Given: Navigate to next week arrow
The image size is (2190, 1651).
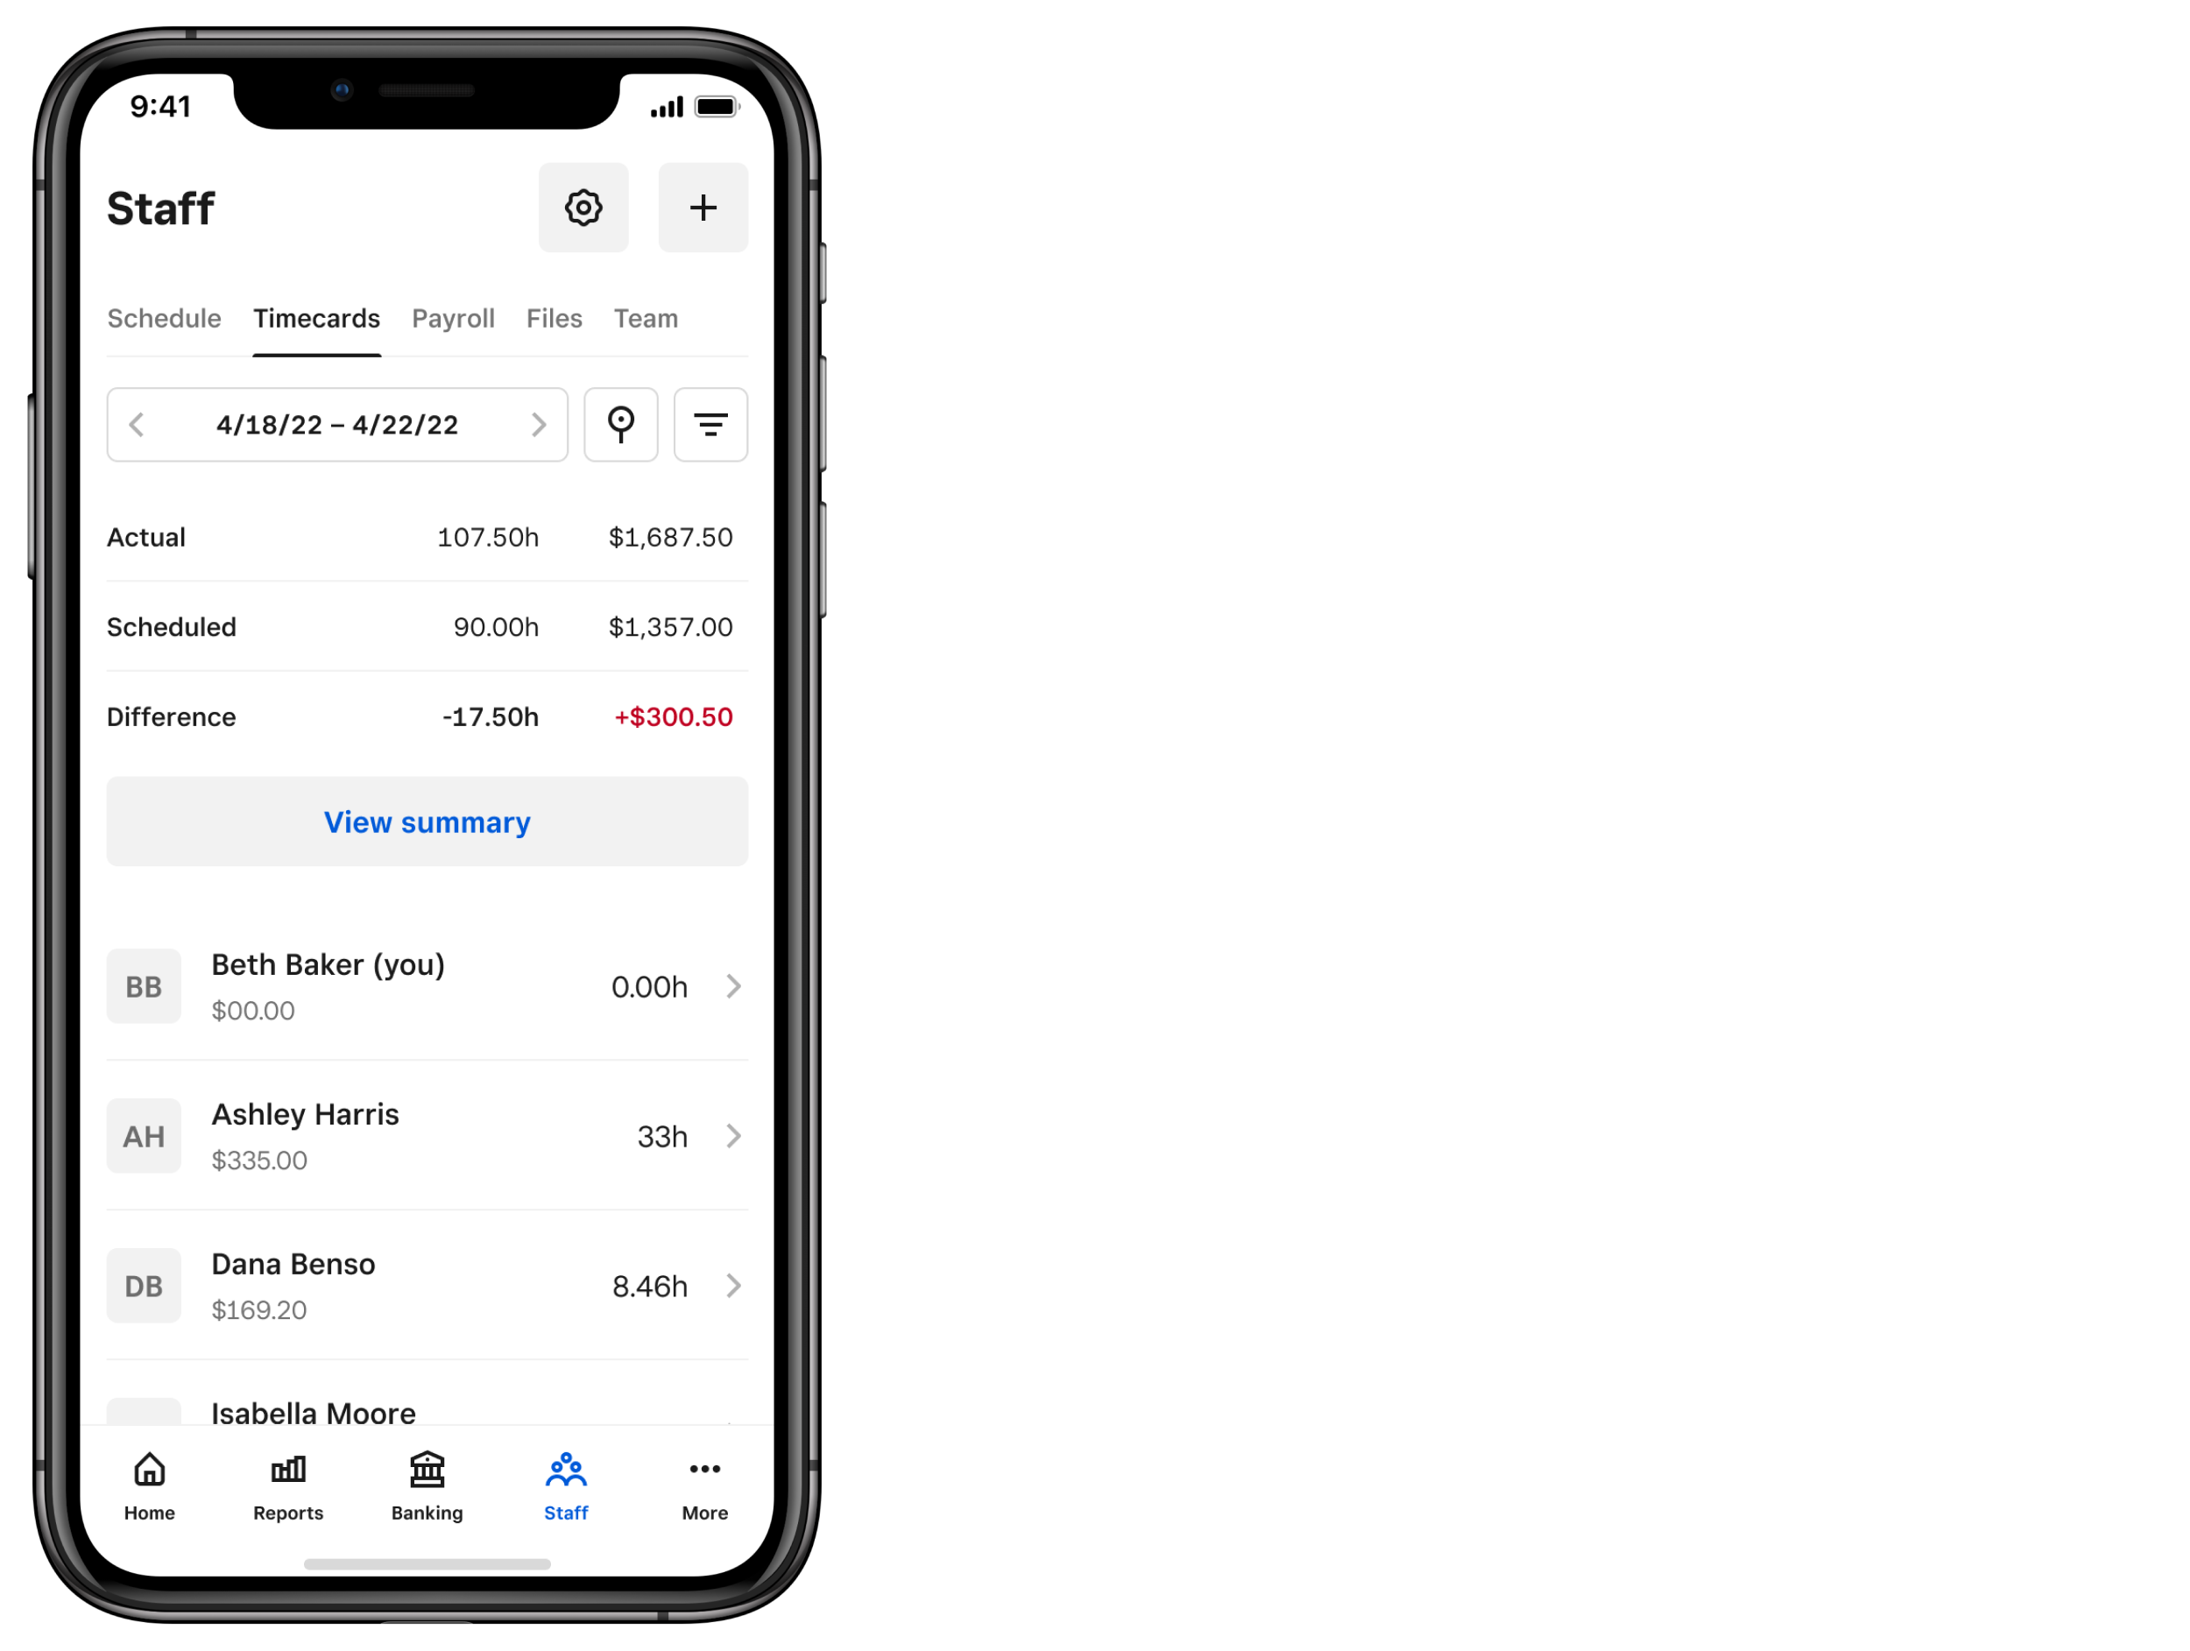Looking at the screenshot, I should coord(538,423).
